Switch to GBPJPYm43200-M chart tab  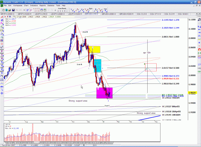[24, 14]
